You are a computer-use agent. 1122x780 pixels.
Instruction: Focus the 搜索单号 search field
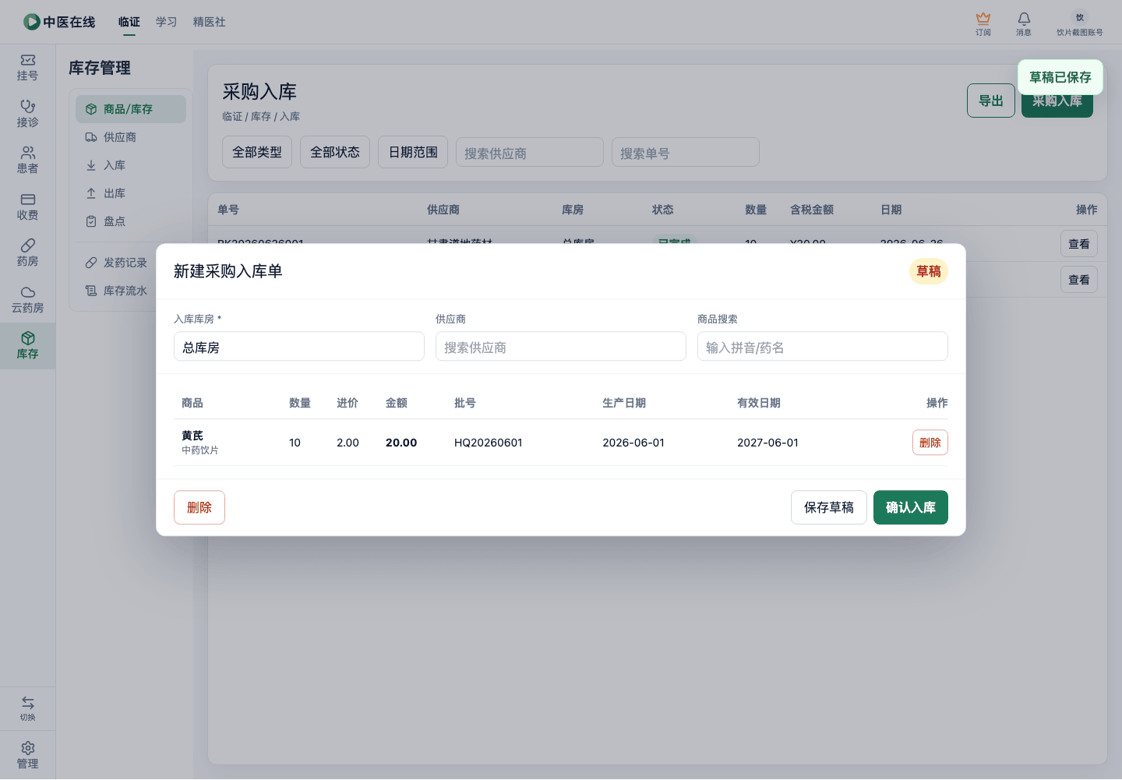click(x=686, y=153)
